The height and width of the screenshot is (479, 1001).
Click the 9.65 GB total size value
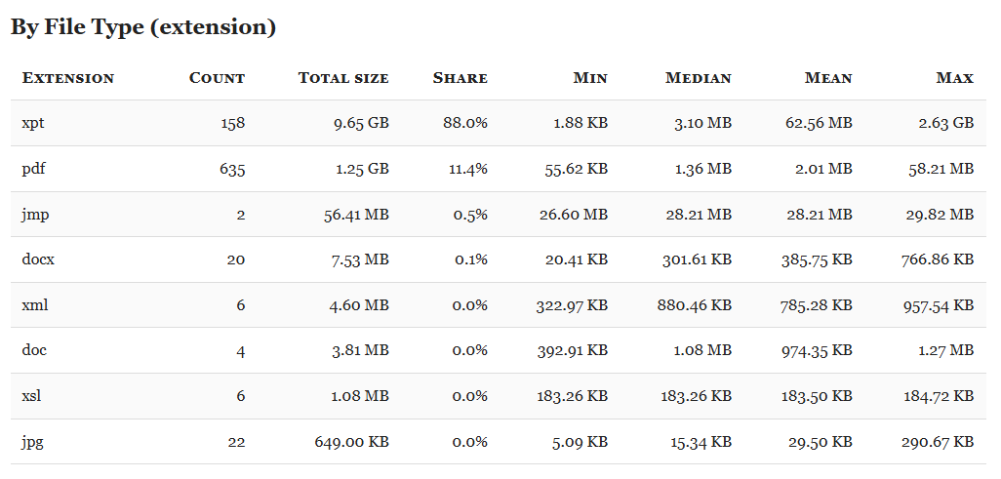(x=361, y=123)
